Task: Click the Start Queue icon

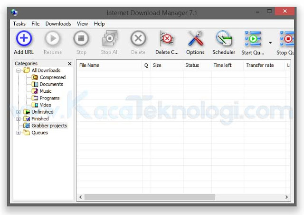Action: [x=253, y=38]
